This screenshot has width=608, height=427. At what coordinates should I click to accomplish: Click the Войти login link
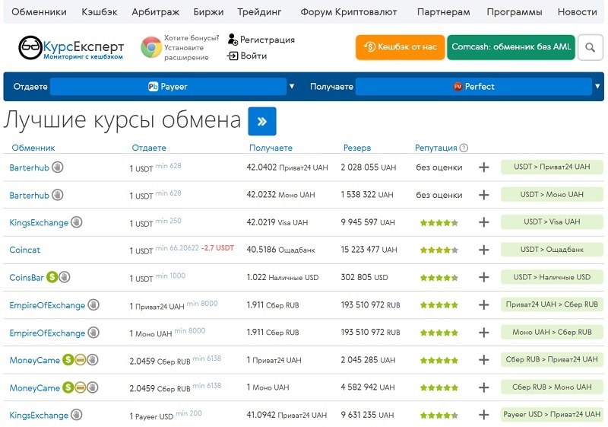247,56
